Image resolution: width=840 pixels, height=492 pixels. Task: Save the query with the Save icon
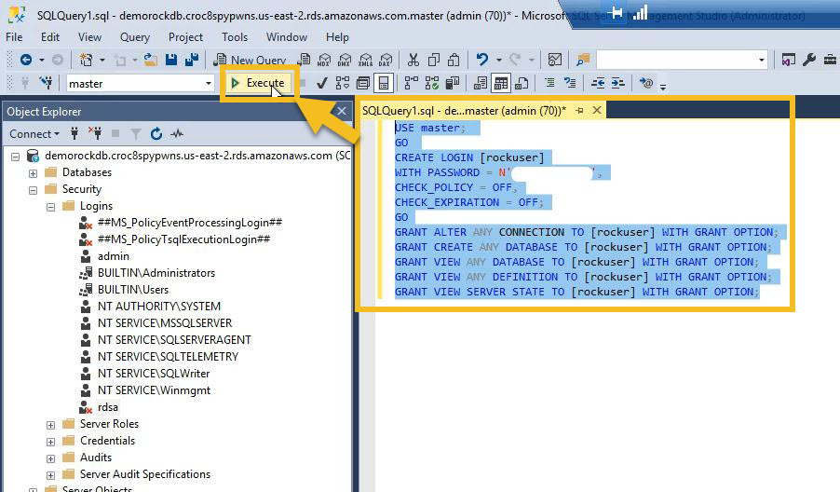(x=171, y=60)
